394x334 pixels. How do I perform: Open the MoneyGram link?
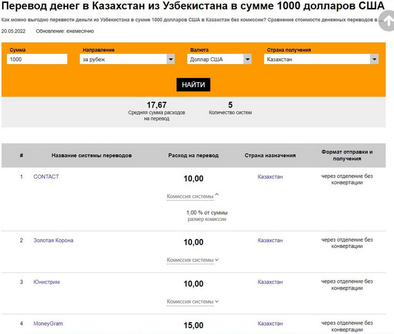pyautogui.click(x=48, y=323)
